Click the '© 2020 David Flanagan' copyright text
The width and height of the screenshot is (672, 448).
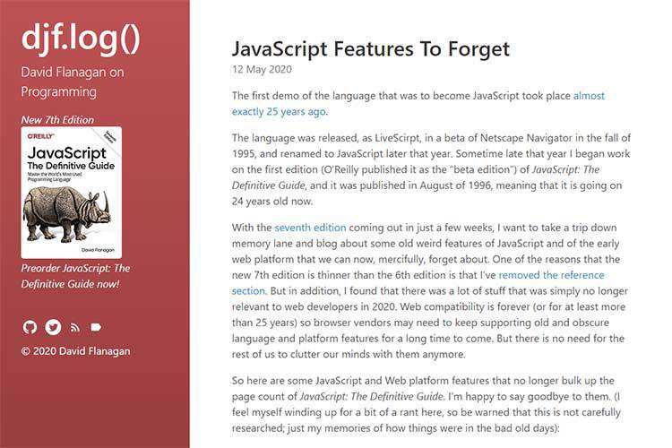76,350
